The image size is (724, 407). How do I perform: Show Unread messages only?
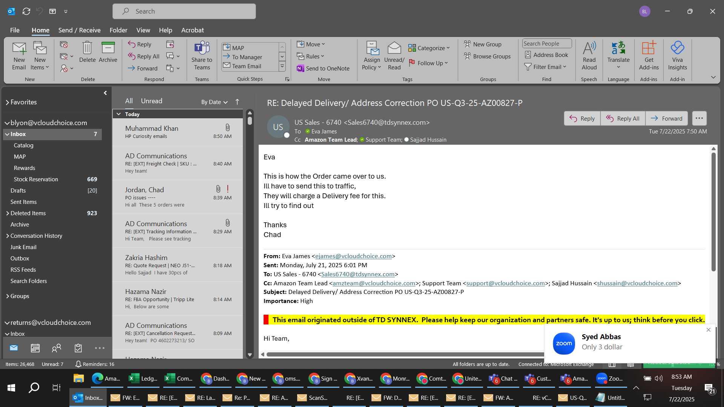(152, 101)
